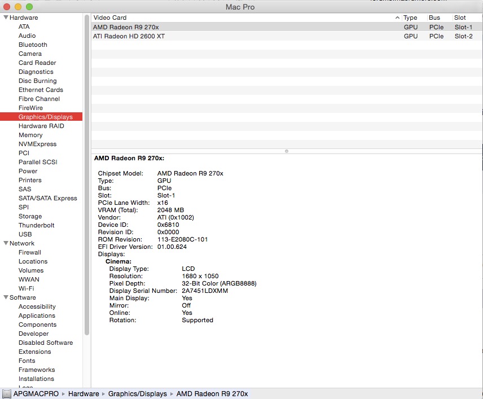Open the Bluetooth hardware section

coord(33,45)
